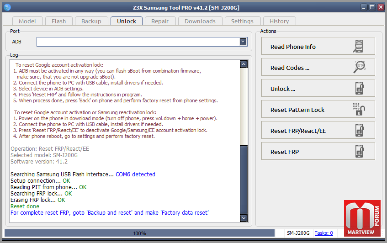The width and height of the screenshot is (387, 243).
Task: Click 'After phone reboot' instruction line
Action: [x=84, y=136]
